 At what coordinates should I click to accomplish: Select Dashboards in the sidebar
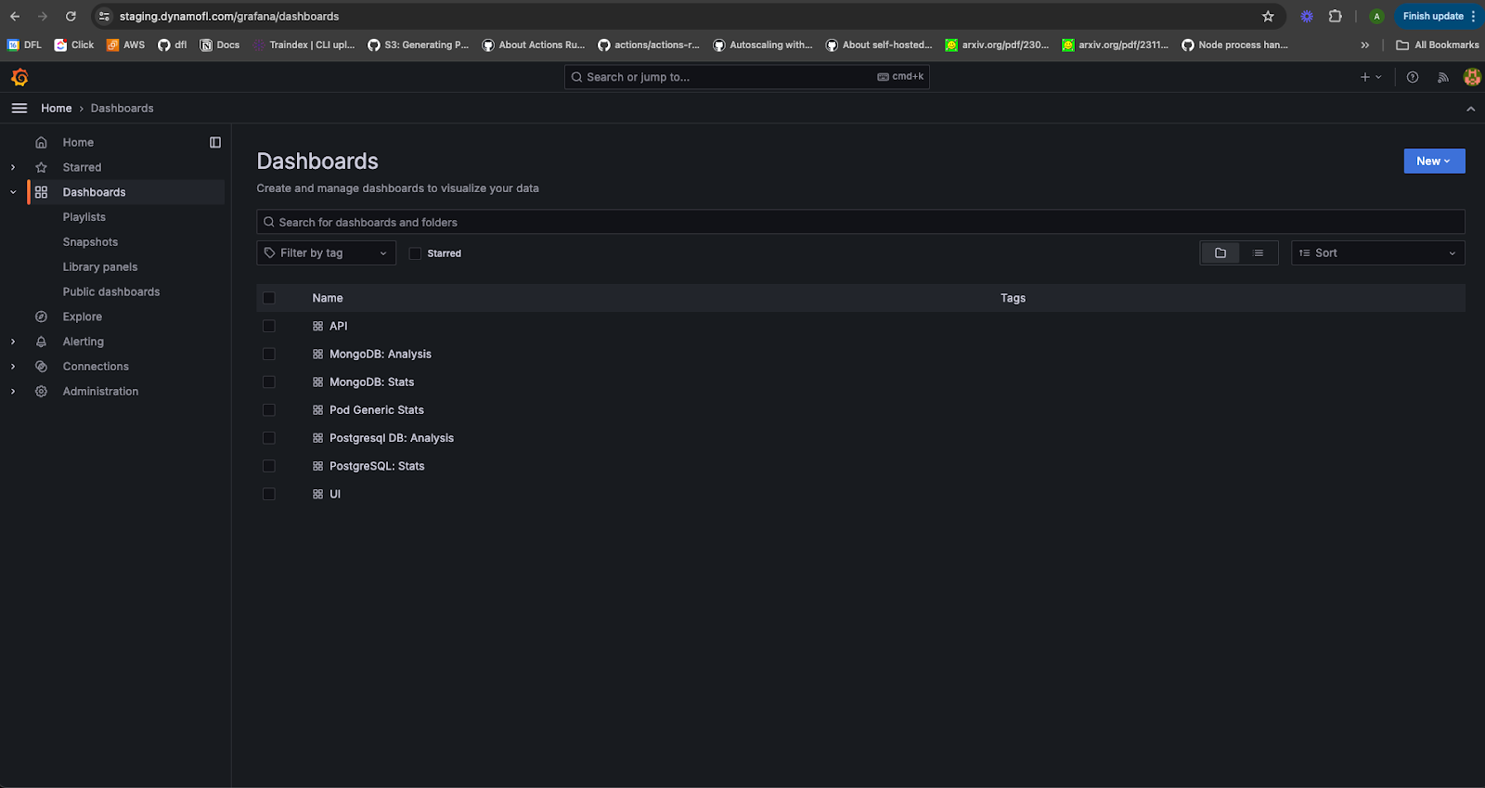(94, 192)
